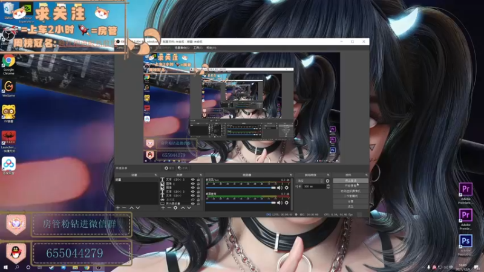Open the 场景集合 menu
This screenshot has width=484, height=272.
pyautogui.click(x=182, y=48)
